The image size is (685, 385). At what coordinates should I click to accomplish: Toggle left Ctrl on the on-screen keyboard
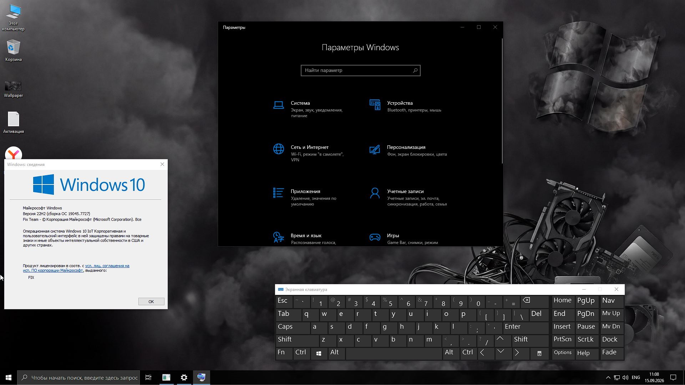(x=301, y=353)
